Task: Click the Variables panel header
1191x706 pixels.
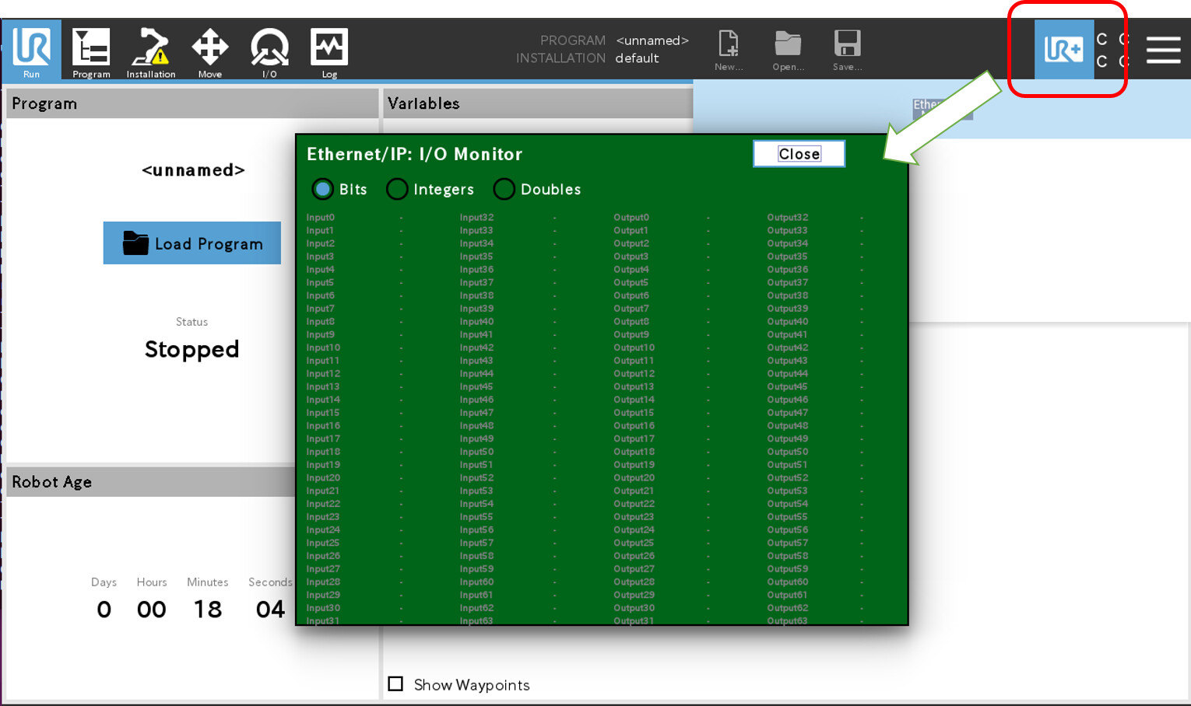Action: pos(538,103)
